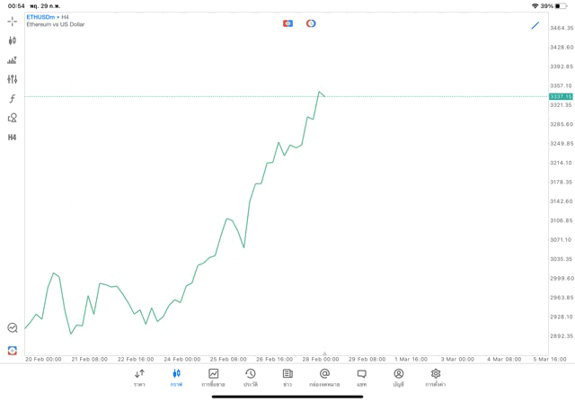Open the drawing objects shapes icon
Viewport: 575px width, 402px height.
[x=13, y=118]
